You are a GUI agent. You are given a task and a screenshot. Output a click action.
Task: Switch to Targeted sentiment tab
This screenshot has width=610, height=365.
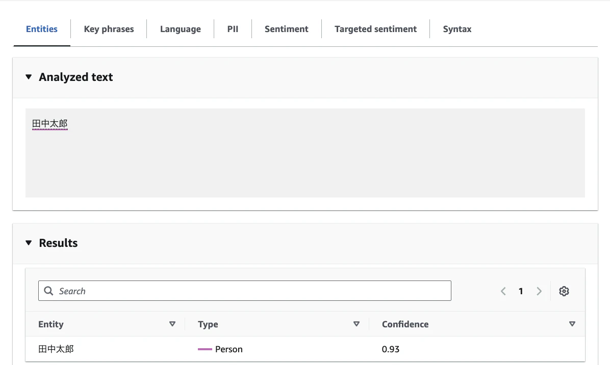coord(375,29)
